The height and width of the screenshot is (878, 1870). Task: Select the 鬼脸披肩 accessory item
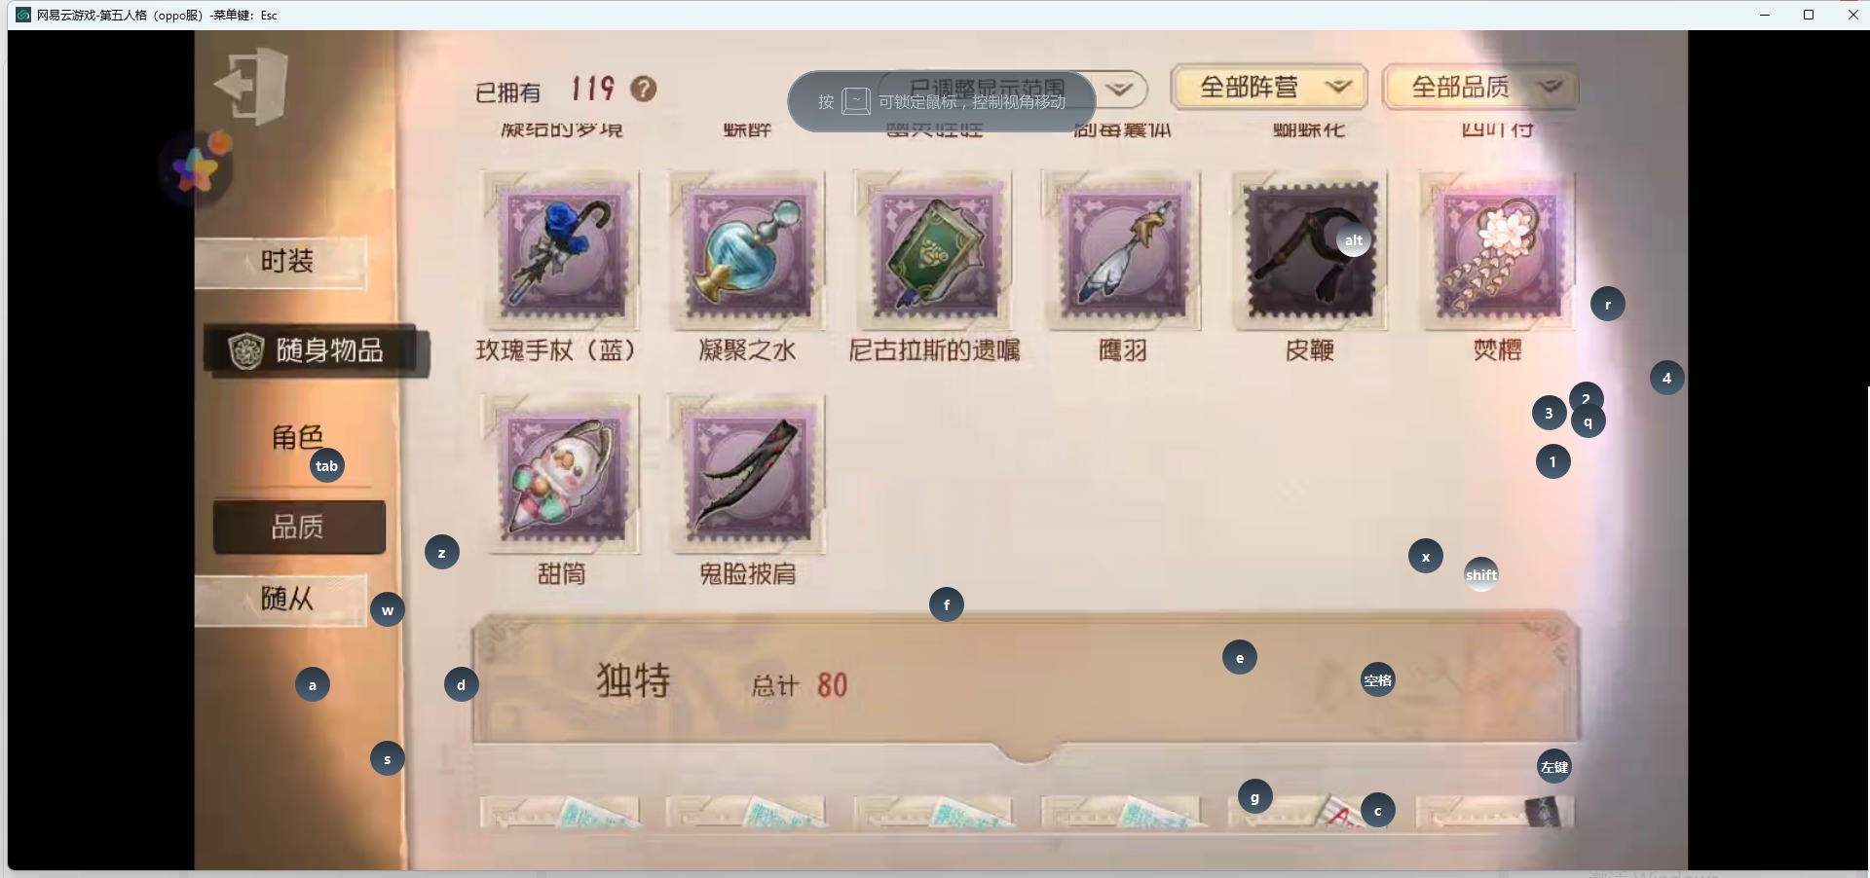[747, 474]
